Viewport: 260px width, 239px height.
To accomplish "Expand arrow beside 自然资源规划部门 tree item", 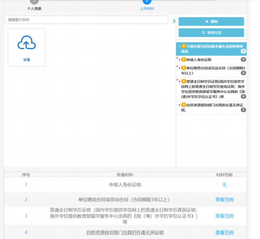I will click(x=179, y=105).
